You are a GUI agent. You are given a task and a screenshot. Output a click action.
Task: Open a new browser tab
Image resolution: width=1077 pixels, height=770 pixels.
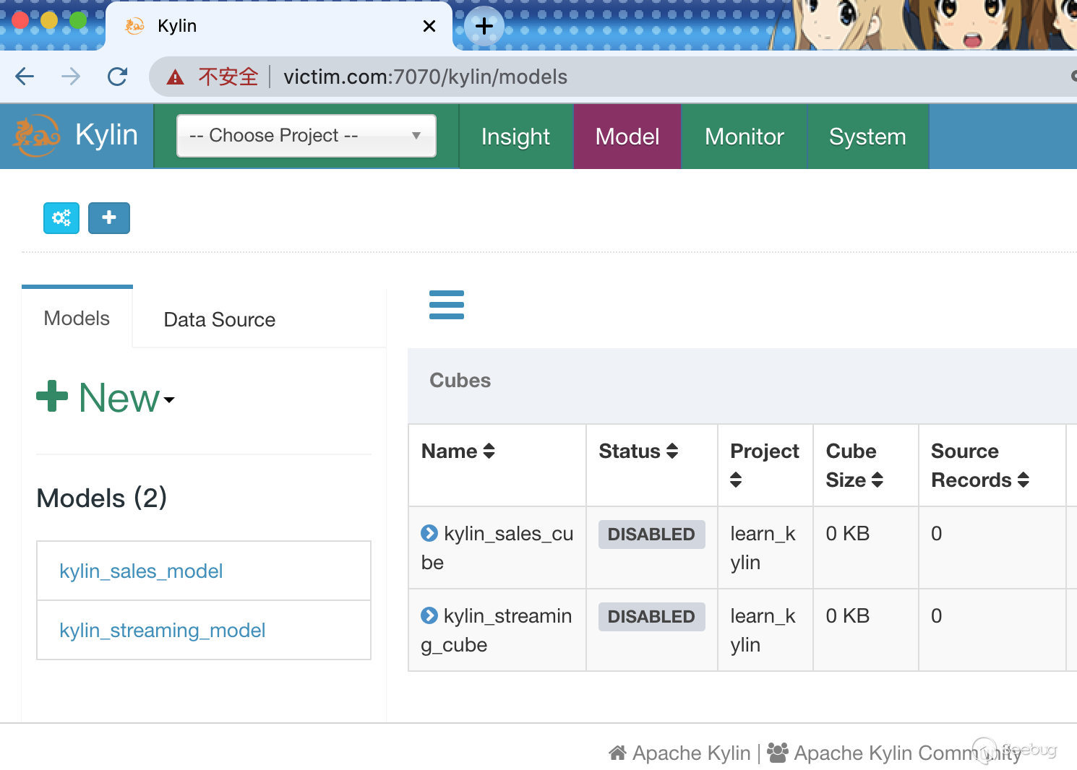tap(484, 26)
